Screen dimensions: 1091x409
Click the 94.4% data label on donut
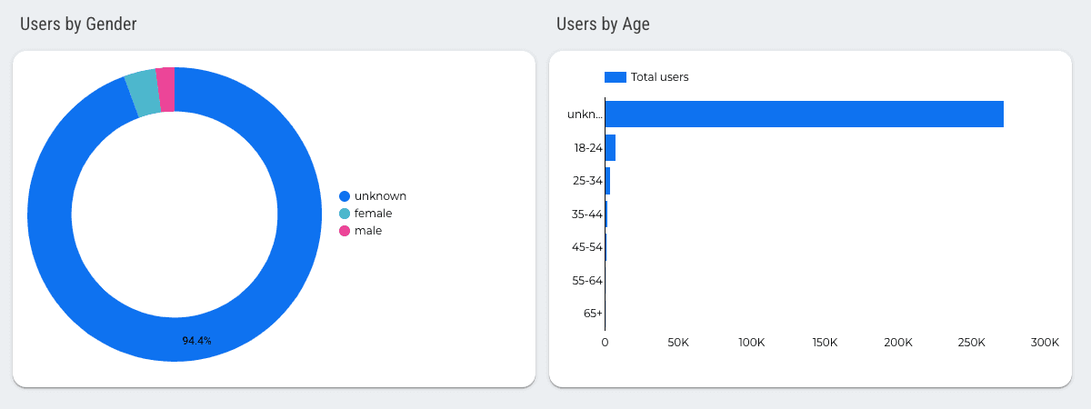[196, 341]
